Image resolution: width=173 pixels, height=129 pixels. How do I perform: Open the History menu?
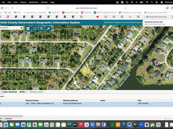(23, 2)
